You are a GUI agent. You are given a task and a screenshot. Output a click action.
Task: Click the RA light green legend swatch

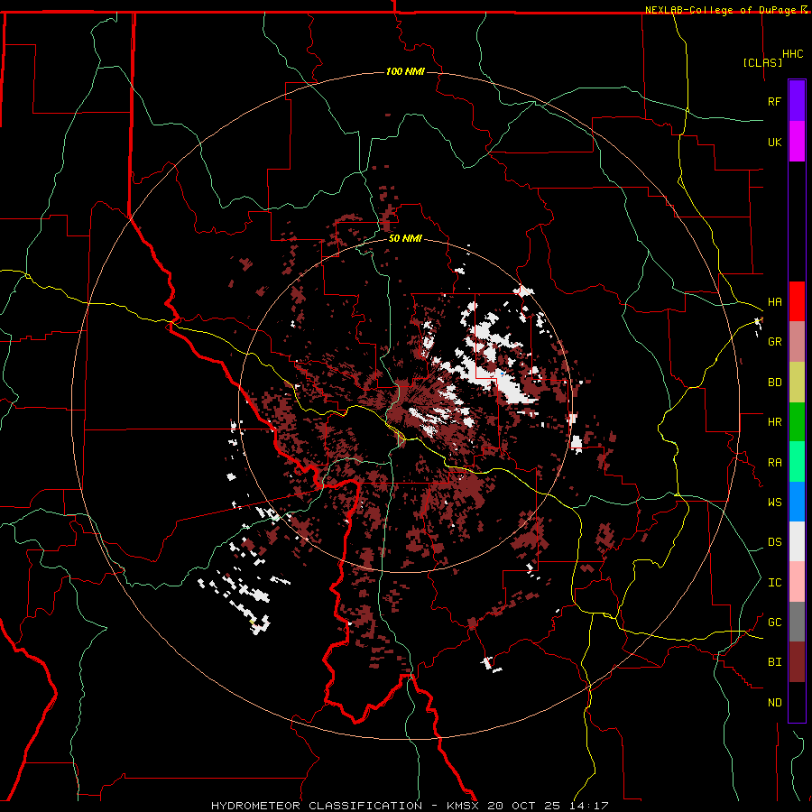(797, 462)
